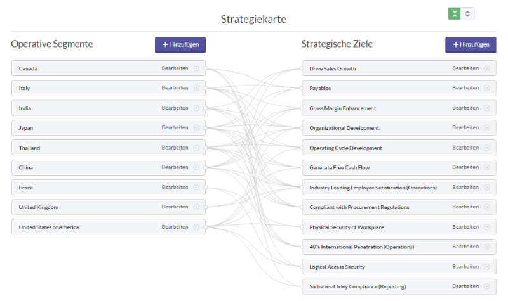Screen dimensions: 508x301
Task: Edit Generate Free Cash Flow goal
Action: point(465,167)
